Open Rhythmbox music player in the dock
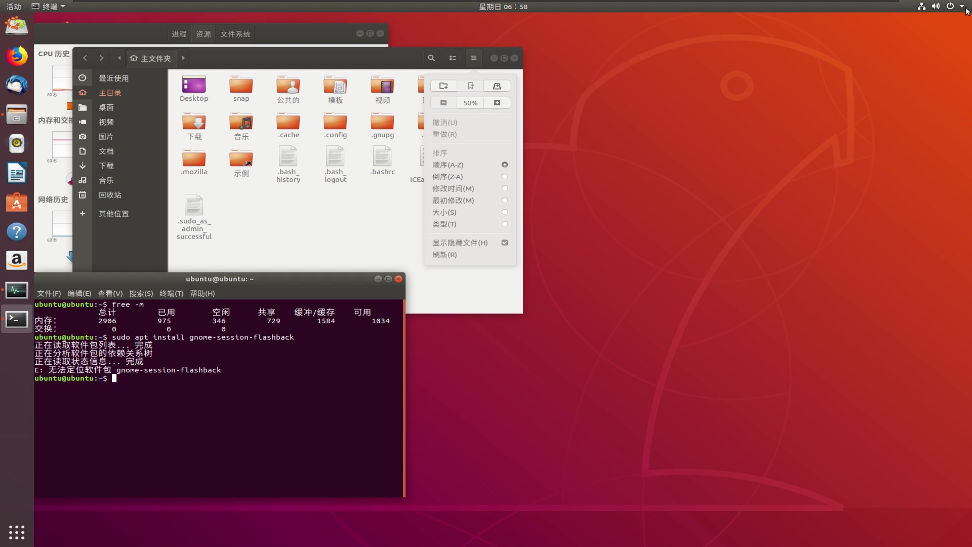972x547 pixels. (x=17, y=144)
